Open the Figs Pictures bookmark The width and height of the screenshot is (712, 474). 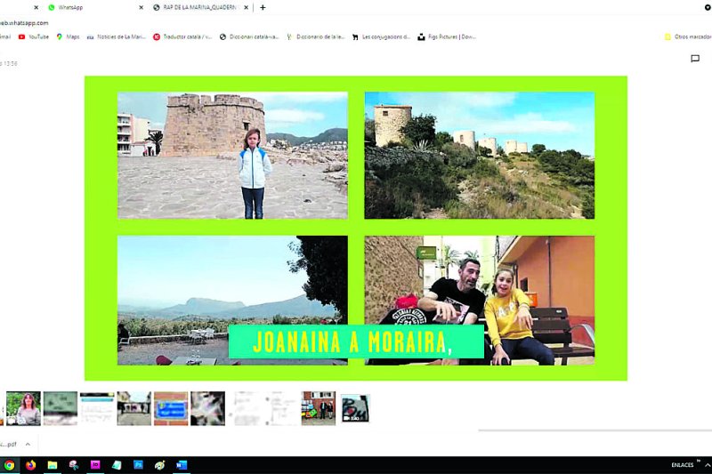[x=447, y=36]
